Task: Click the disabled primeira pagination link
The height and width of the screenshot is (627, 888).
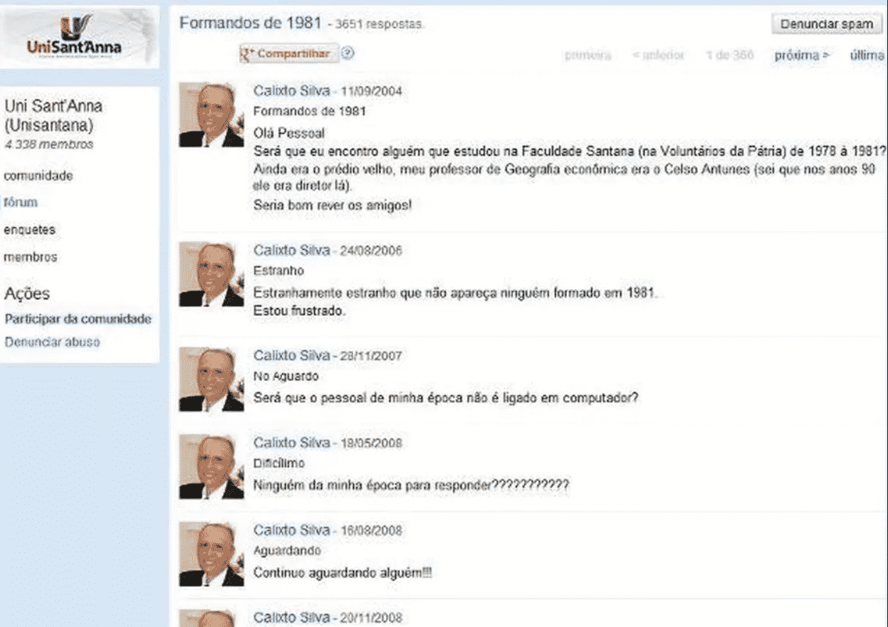Action: point(587,55)
